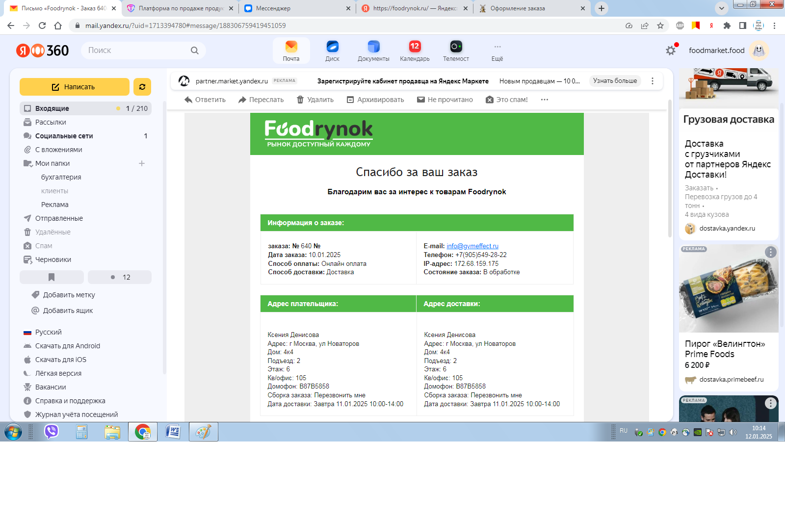Open Chrome extensions puzzle icon
The width and height of the screenshot is (785, 519).
[x=727, y=26]
